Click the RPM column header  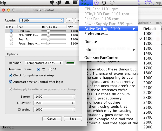[x=72, y=27]
